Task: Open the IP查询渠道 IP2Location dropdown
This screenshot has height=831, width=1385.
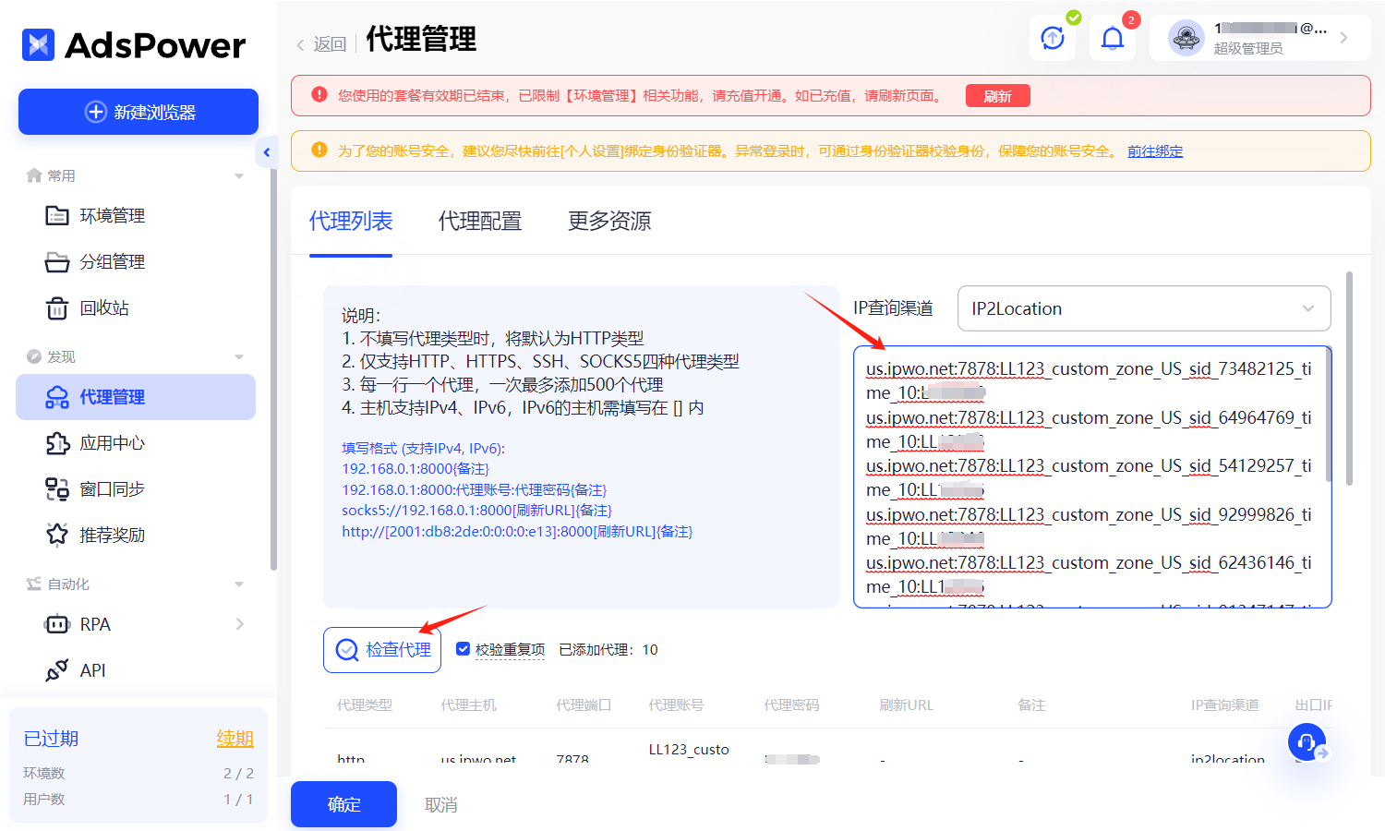Action: pos(1144,308)
